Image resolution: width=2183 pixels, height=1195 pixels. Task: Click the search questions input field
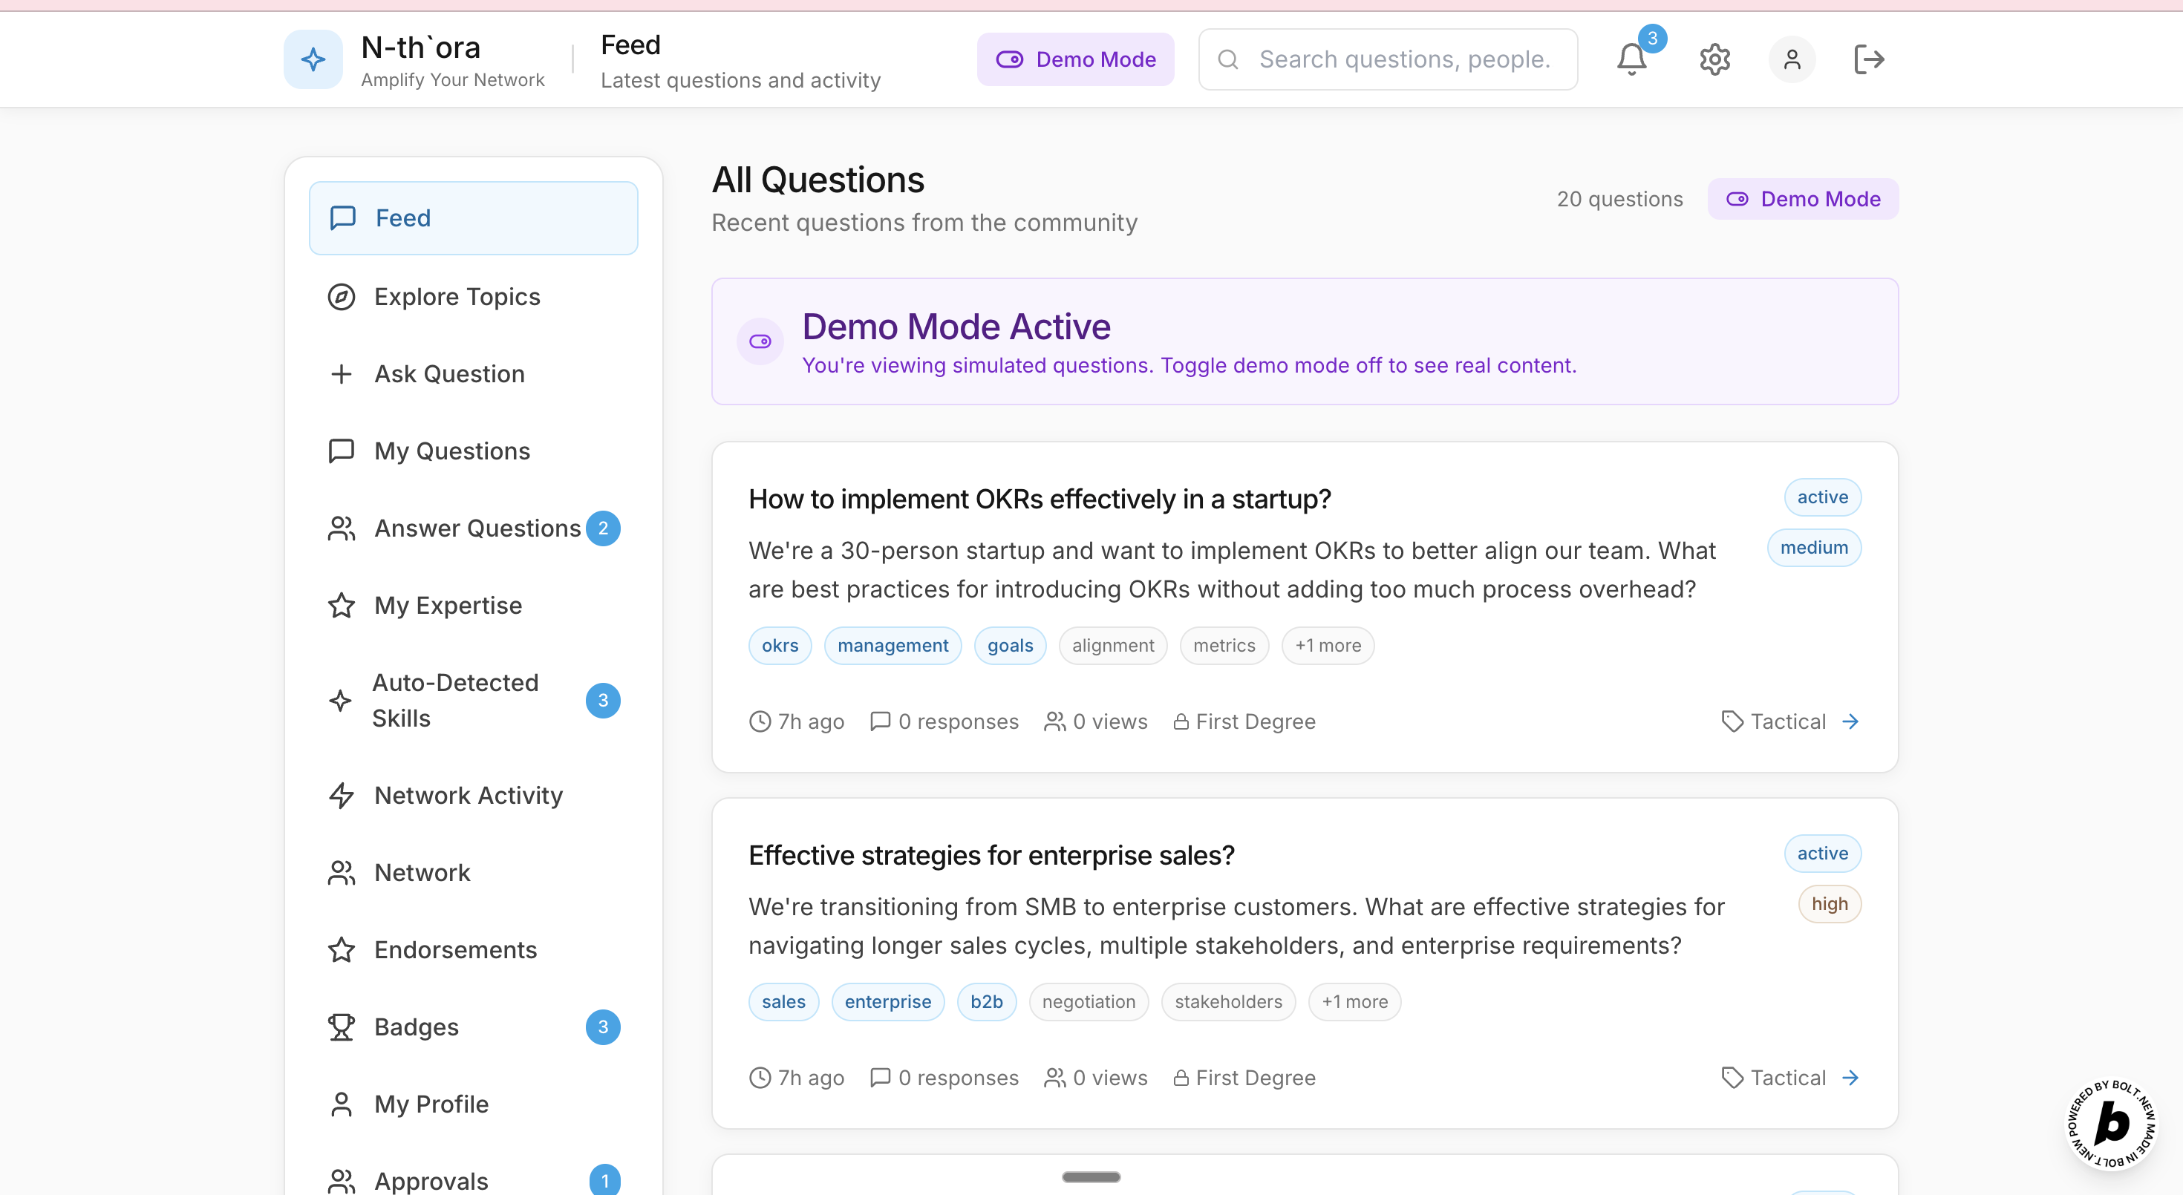(1403, 59)
